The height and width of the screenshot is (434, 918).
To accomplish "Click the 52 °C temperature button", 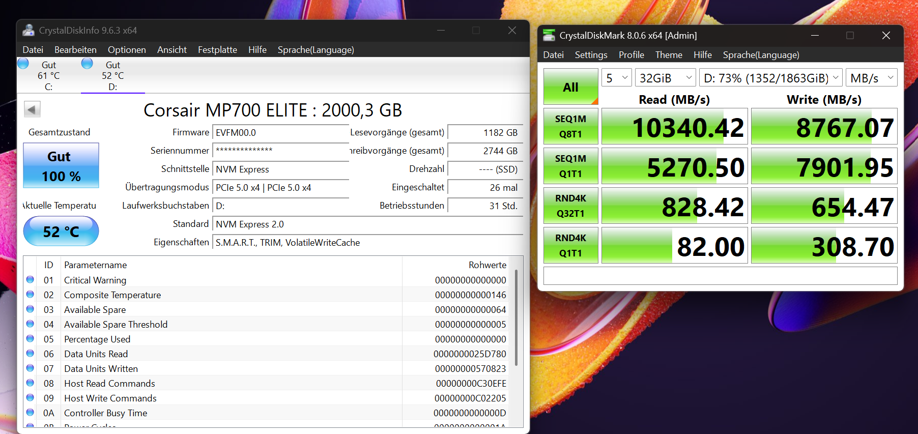I will point(61,231).
